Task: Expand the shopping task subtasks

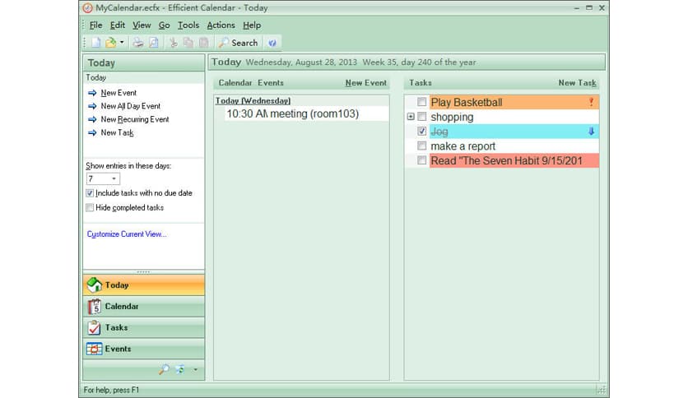Action: (411, 117)
